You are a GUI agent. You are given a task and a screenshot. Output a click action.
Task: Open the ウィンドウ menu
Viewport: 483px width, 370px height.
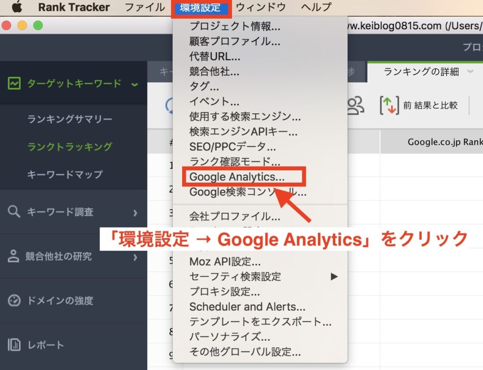(x=260, y=7)
